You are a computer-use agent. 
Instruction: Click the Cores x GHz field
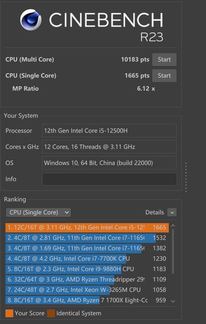[x=109, y=147]
